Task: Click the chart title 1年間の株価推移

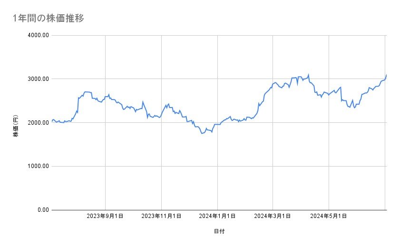Action: [49, 18]
